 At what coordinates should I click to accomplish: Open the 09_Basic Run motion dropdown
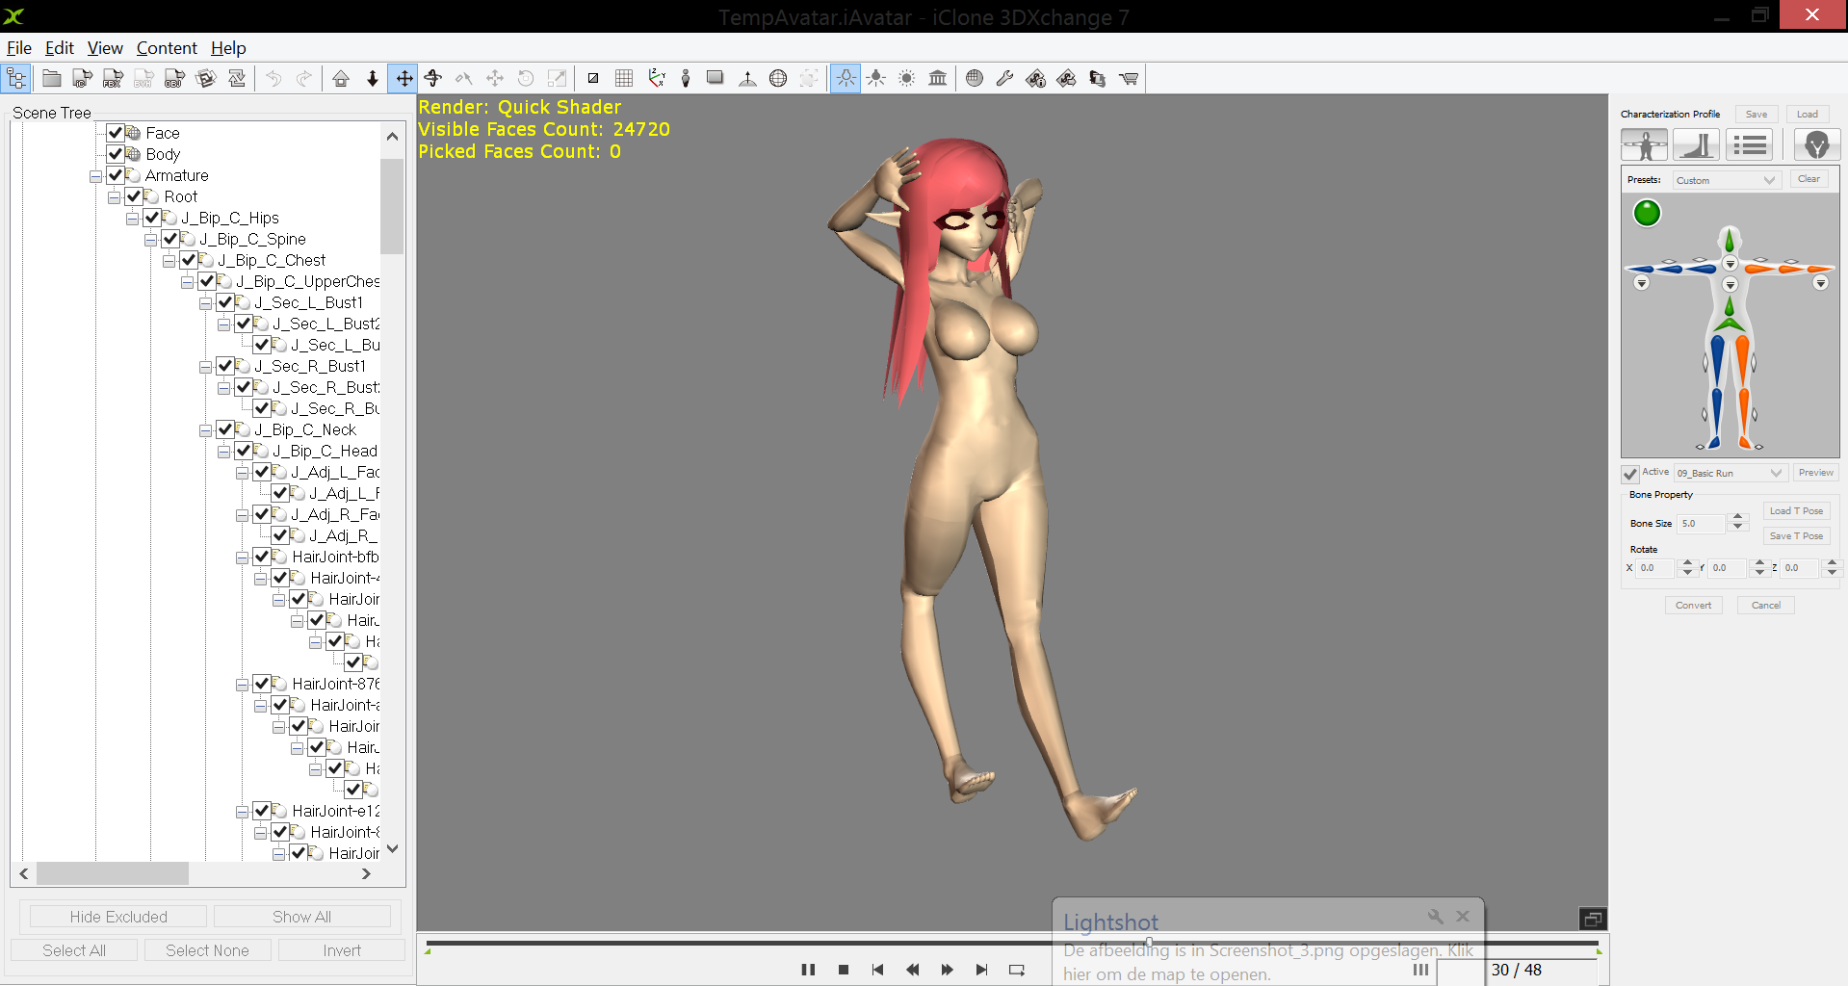pyautogui.click(x=1731, y=473)
